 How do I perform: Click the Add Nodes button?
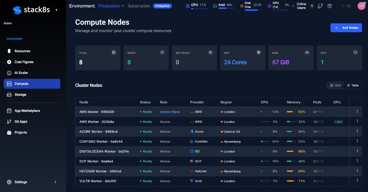346,28
